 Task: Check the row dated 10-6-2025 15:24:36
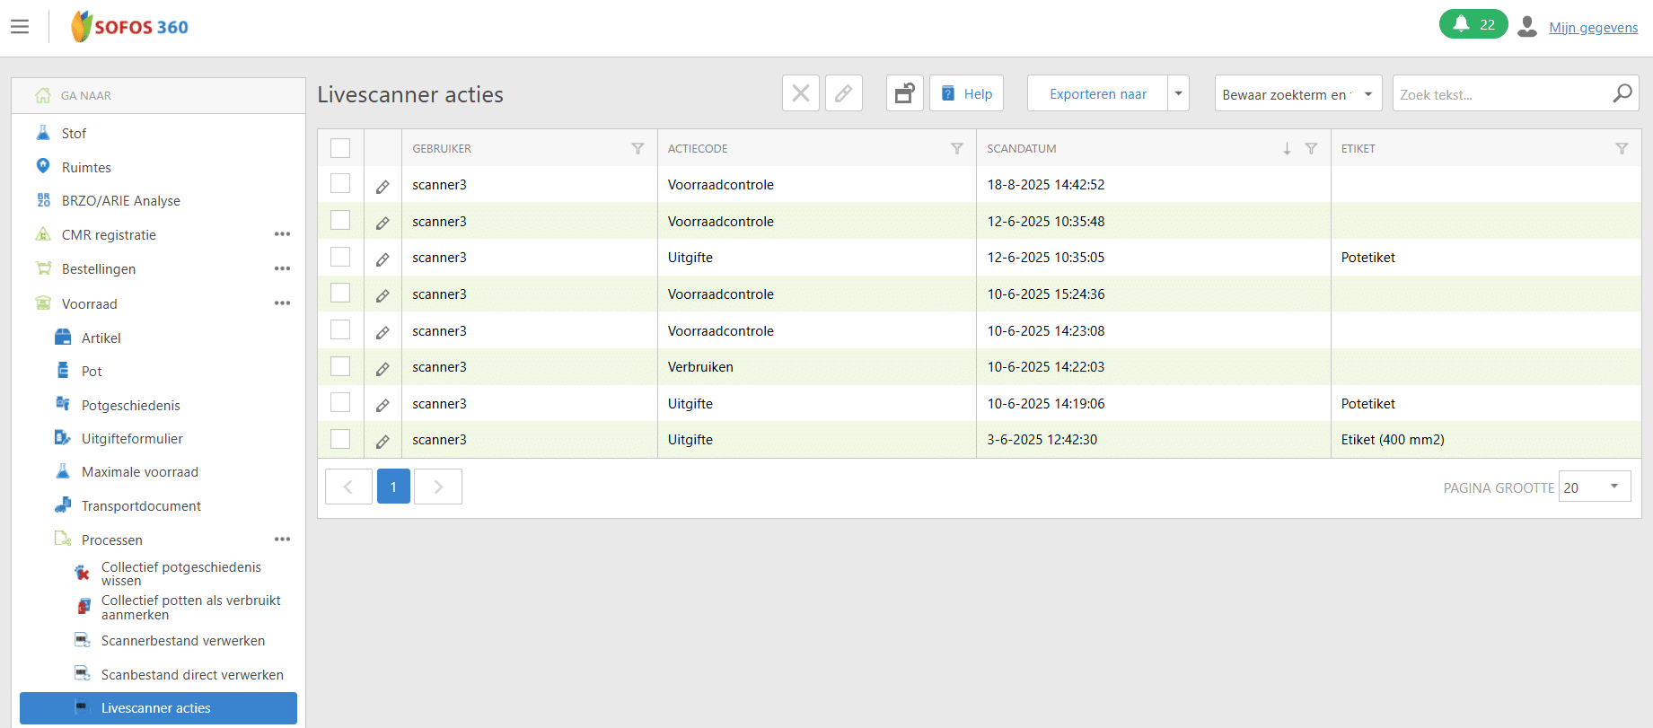point(340,293)
